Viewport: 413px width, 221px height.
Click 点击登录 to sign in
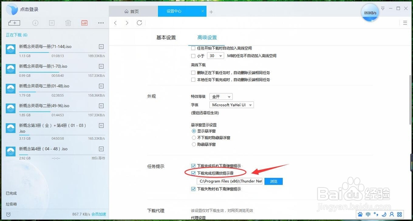click(x=29, y=9)
